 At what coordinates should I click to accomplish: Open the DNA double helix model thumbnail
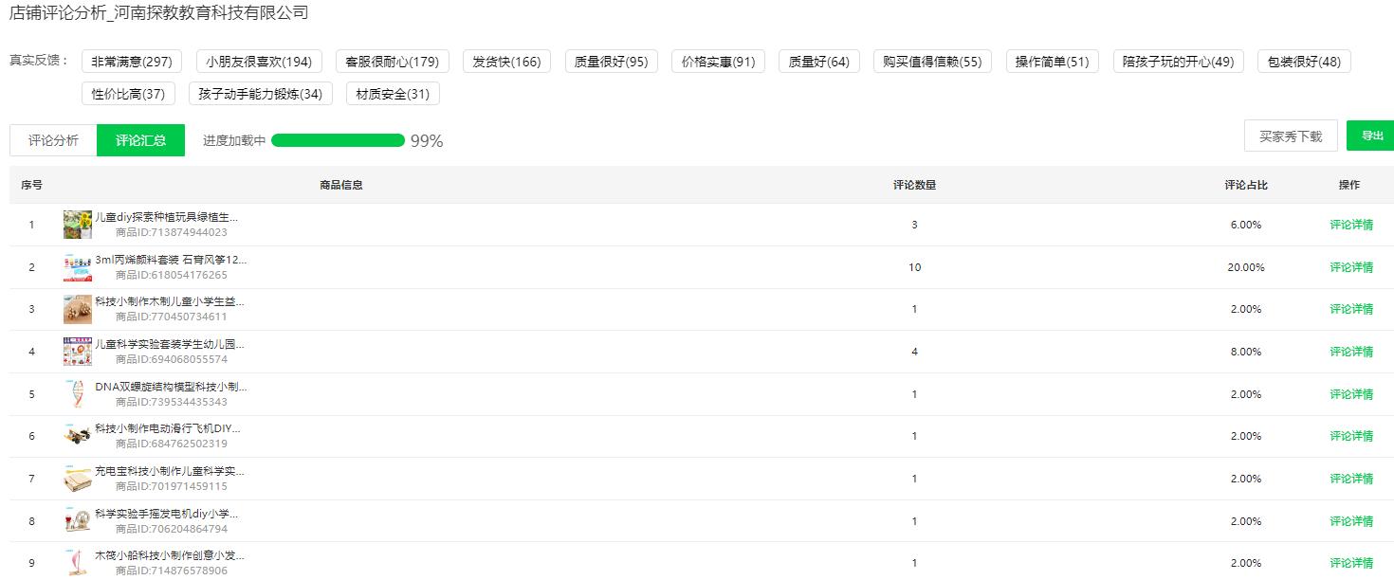[x=78, y=394]
